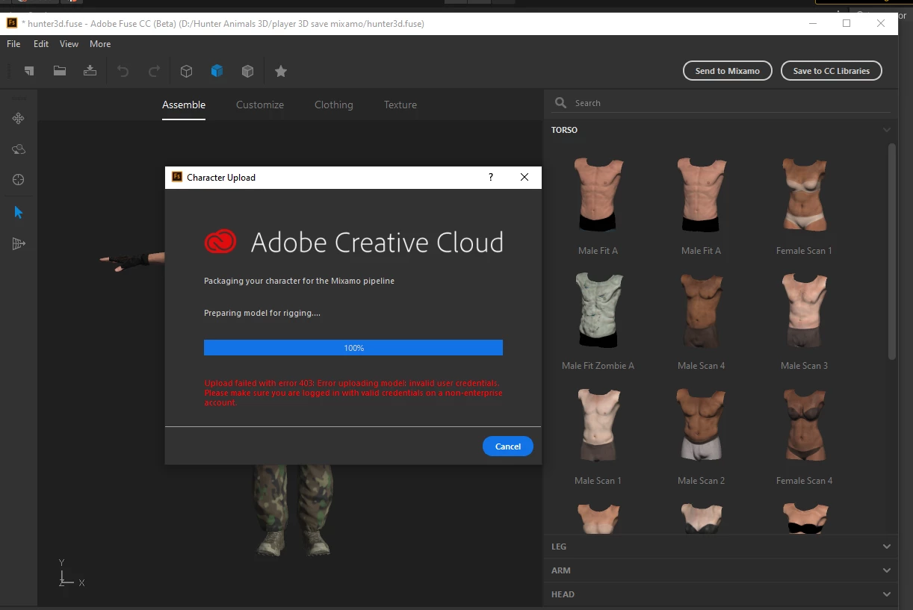Click 'Packaging your character' text
The width and height of the screenshot is (913, 610).
pyautogui.click(x=299, y=281)
